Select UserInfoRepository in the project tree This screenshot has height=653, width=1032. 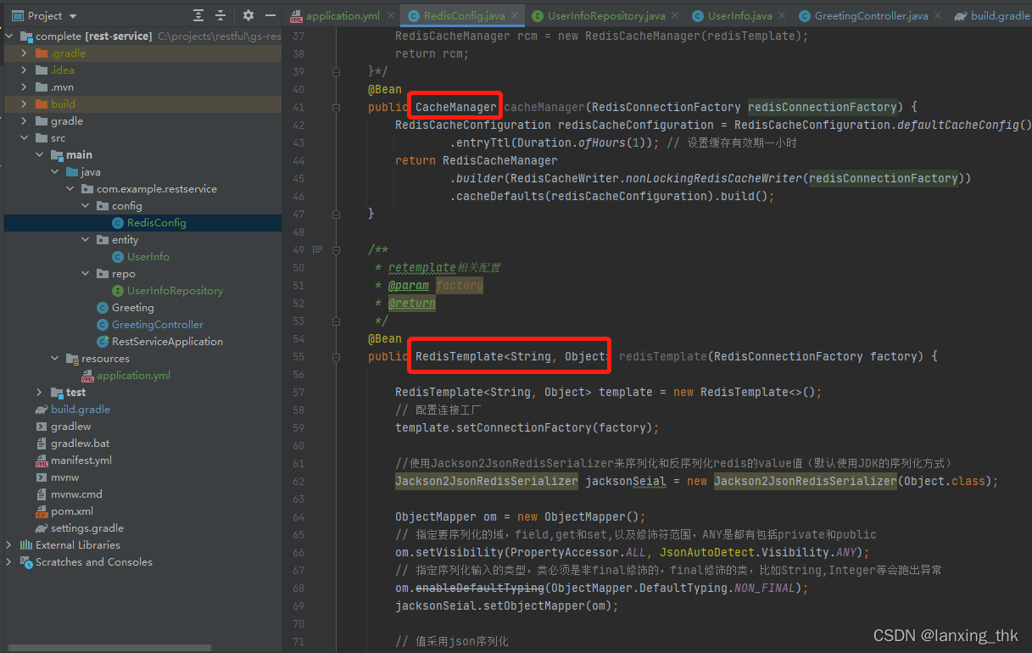pos(175,291)
